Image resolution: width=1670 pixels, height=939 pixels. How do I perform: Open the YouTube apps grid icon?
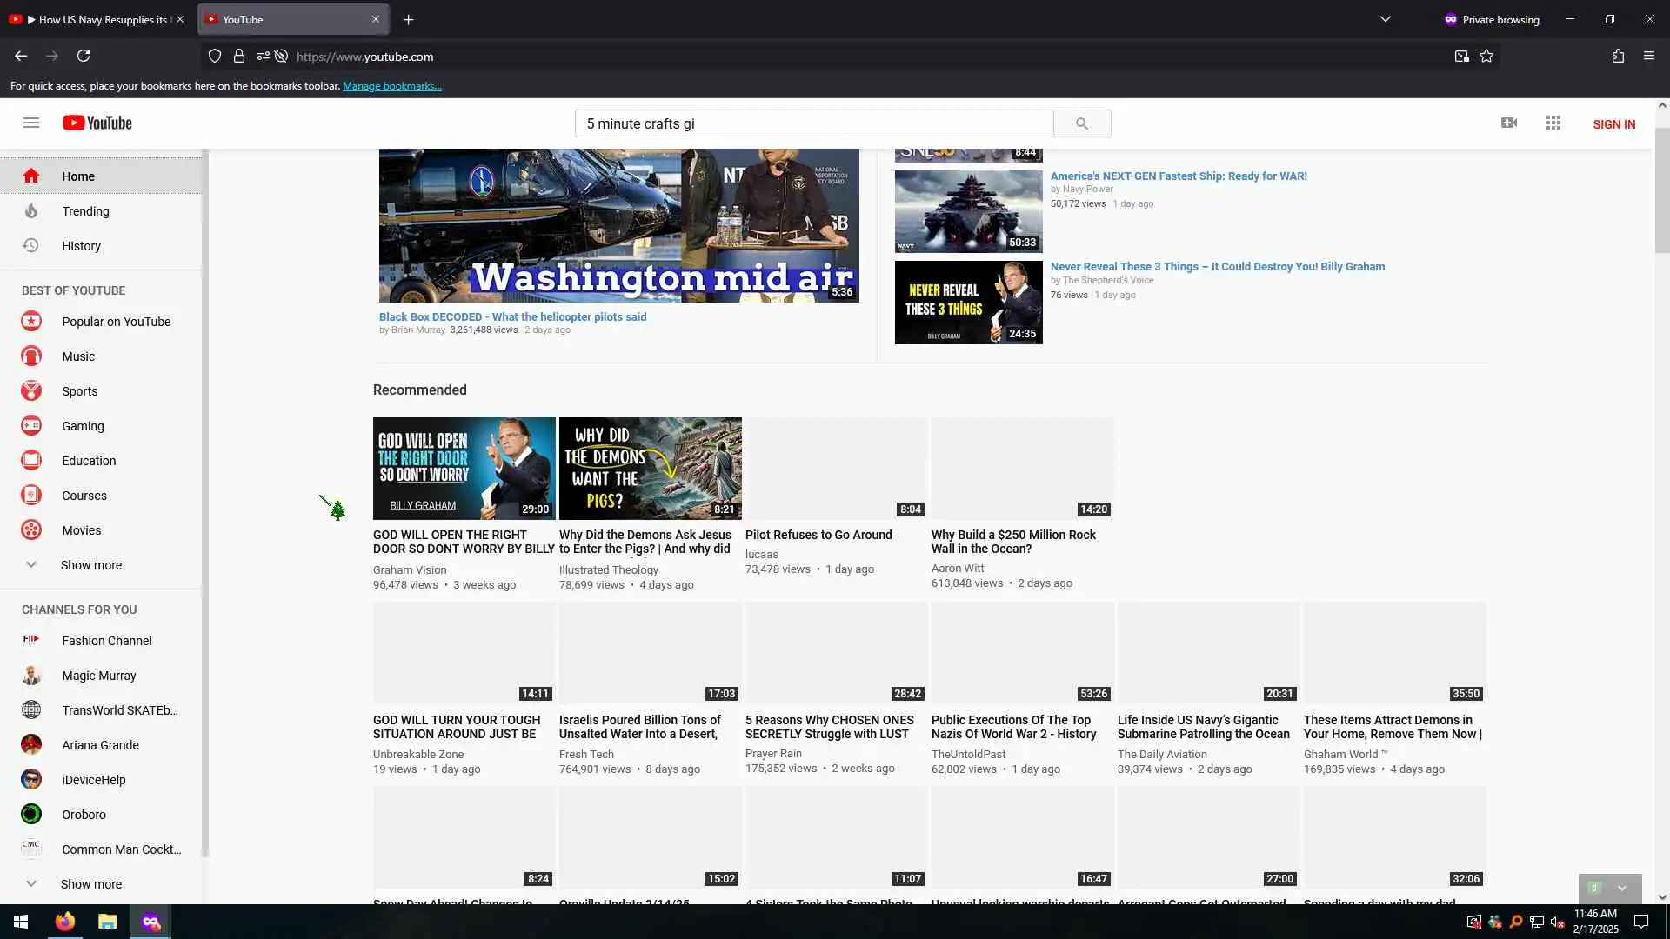(1553, 123)
